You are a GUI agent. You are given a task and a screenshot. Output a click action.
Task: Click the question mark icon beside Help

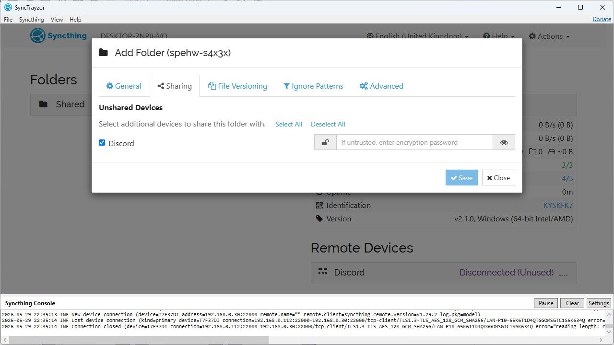486,36
